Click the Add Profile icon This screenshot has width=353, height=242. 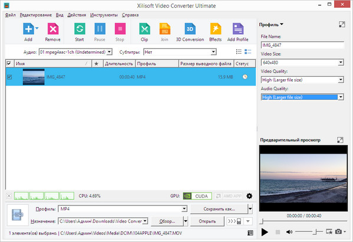(238, 29)
